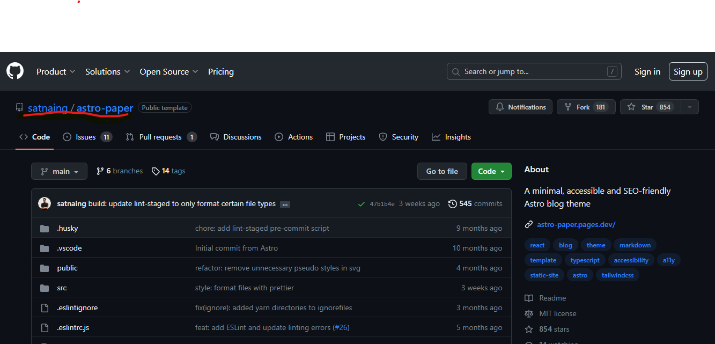This screenshot has width=715, height=344.
Task: Go to the Actions tab
Action: click(x=293, y=137)
